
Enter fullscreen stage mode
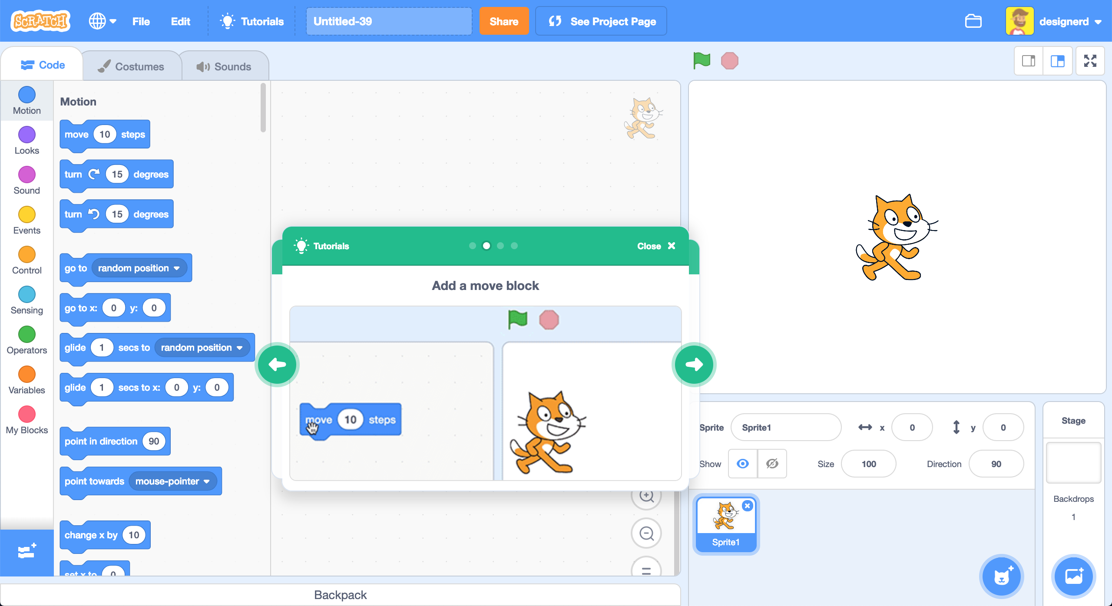point(1090,61)
